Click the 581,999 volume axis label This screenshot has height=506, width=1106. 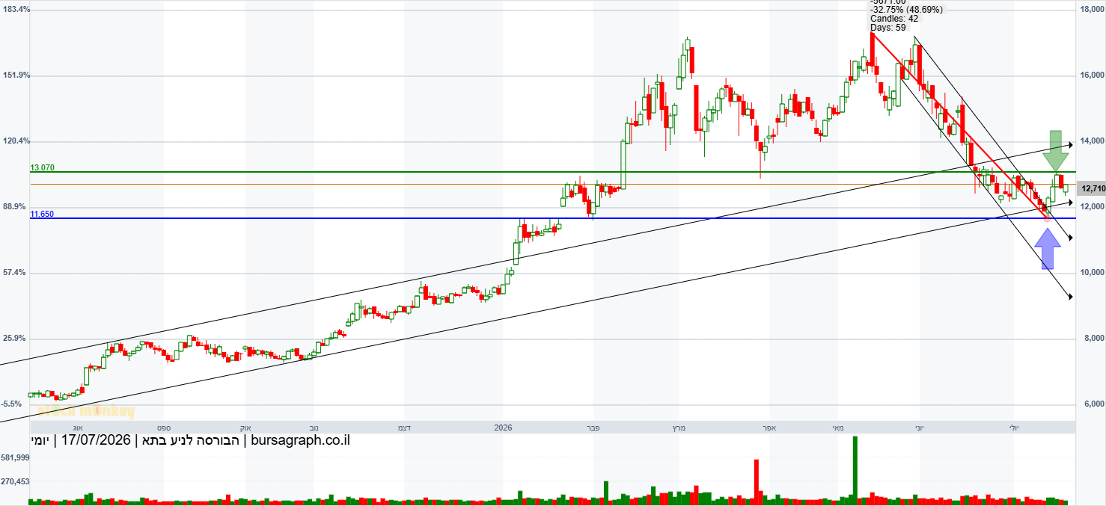point(16,457)
